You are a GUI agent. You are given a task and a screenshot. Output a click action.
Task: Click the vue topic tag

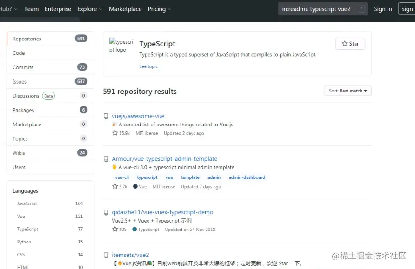pyautogui.click(x=169, y=177)
